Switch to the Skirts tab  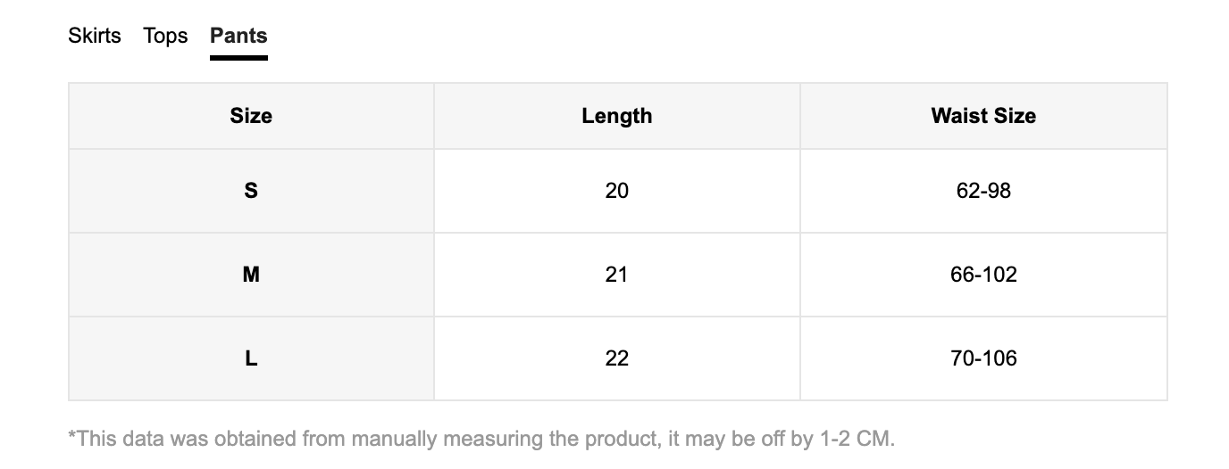coord(95,36)
